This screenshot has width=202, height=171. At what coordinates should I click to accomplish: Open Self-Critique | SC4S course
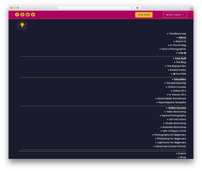(x=174, y=131)
